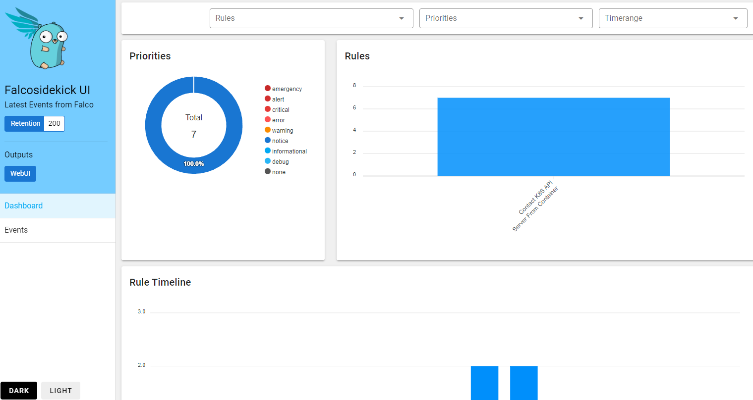Image resolution: width=753 pixels, height=400 pixels.
Task: Click the Contact K8S API rule bar
Action: 554,137
